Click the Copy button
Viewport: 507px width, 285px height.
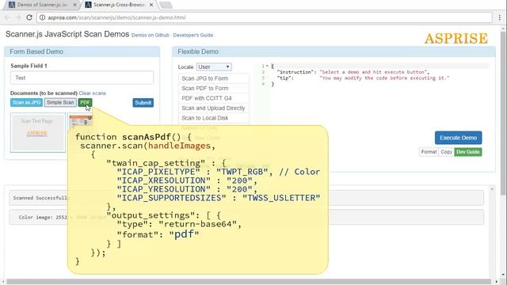tap(446, 152)
